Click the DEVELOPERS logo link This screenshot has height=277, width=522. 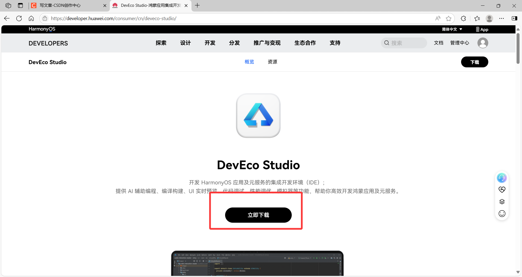pyautogui.click(x=48, y=43)
